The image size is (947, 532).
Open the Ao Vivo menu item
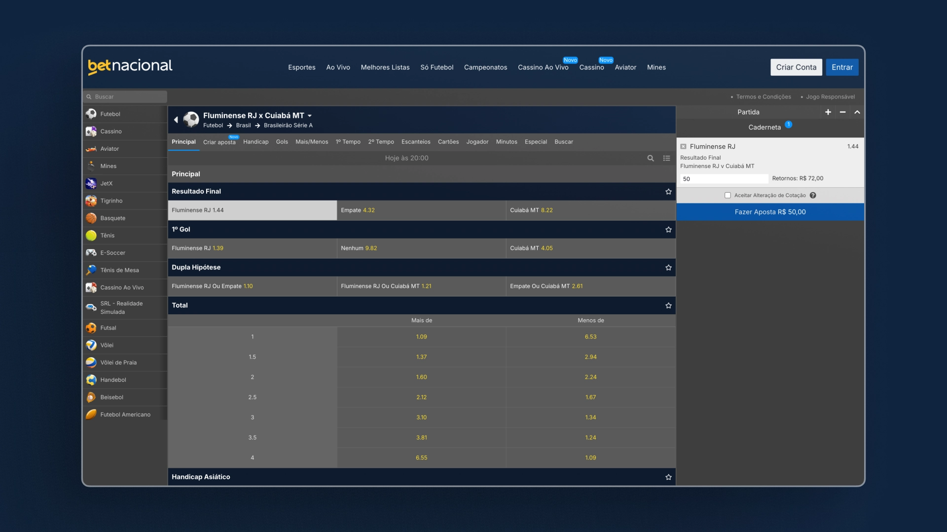pyautogui.click(x=338, y=67)
